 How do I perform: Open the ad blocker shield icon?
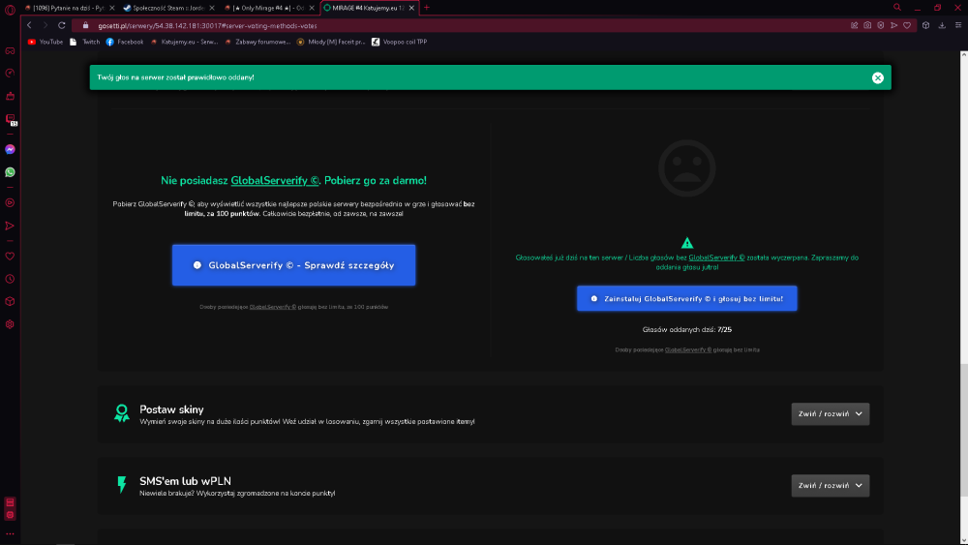(881, 25)
